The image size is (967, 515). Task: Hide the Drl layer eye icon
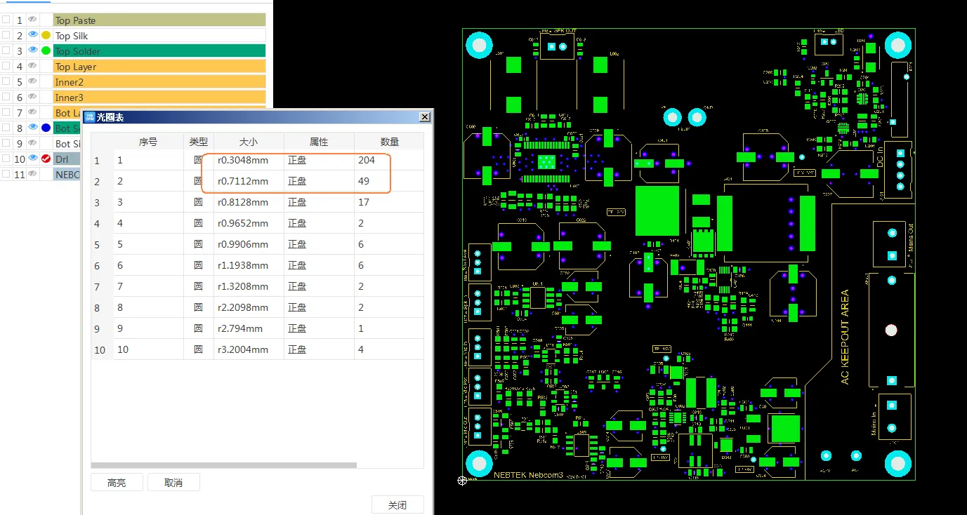click(32, 159)
